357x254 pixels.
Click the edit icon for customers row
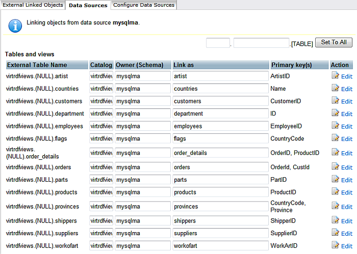point(335,101)
